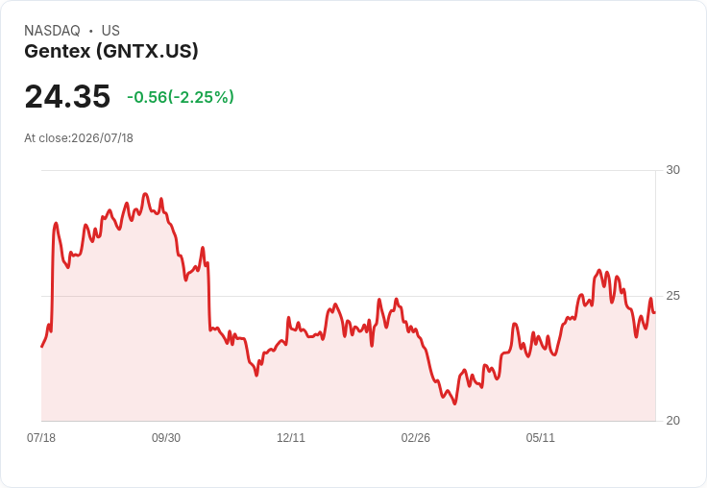Click the 25 price axis label
This screenshot has width=707, height=488.
pos(672,296)
